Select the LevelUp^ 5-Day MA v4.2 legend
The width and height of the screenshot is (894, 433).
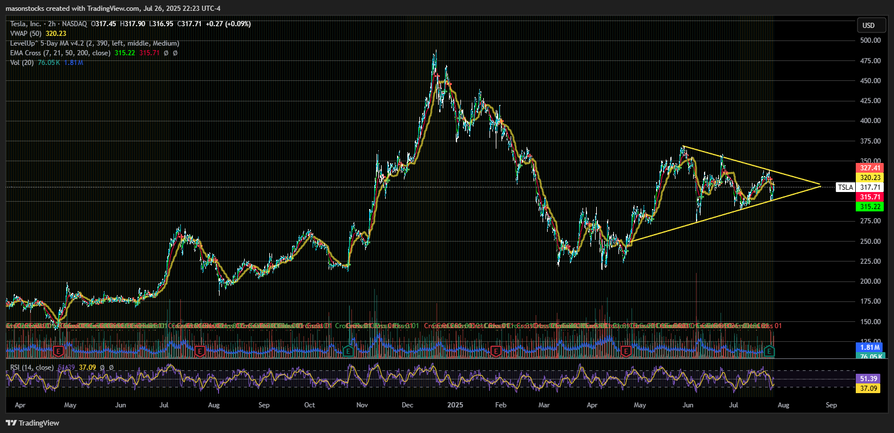pos(94,43)
